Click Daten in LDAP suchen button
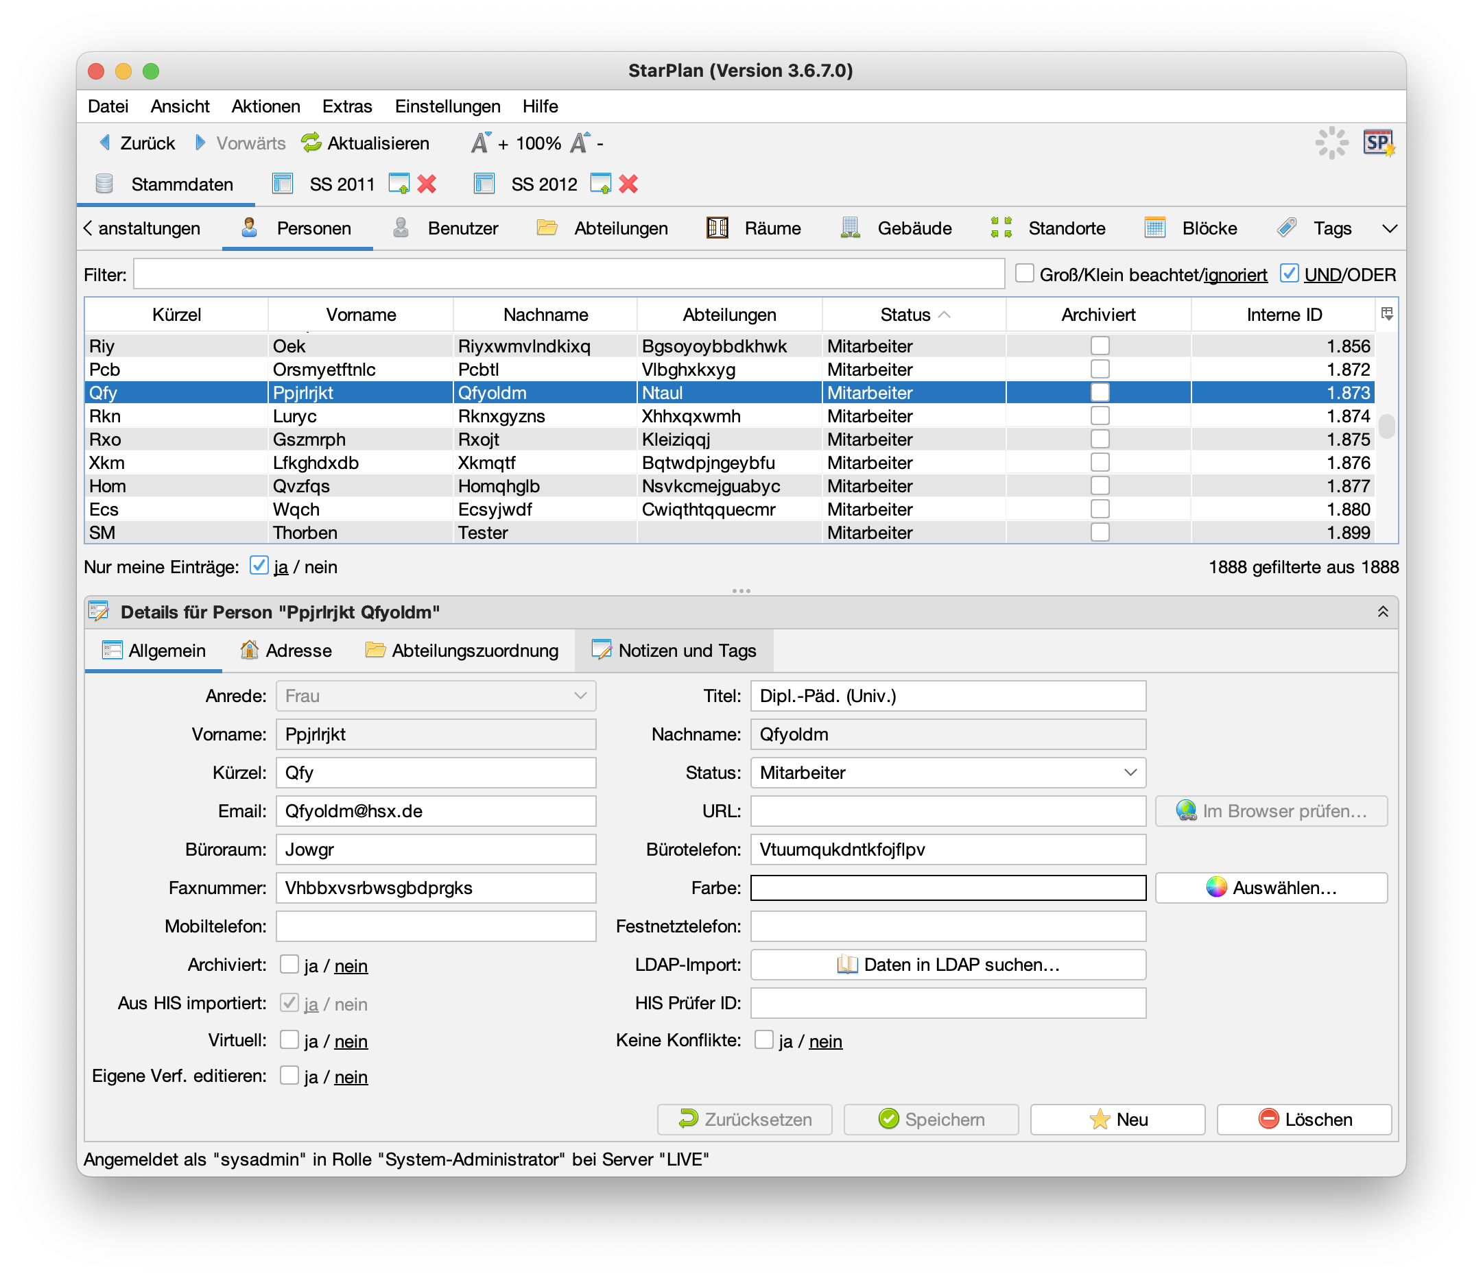The image size is (1483, 1278). (948, 965)
